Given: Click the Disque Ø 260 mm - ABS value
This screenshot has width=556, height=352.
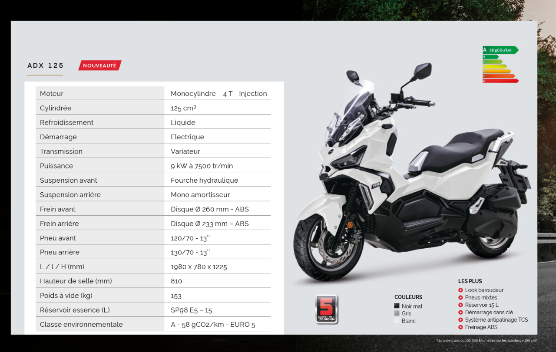Looking at the screenshot, I should coord(210,209).
